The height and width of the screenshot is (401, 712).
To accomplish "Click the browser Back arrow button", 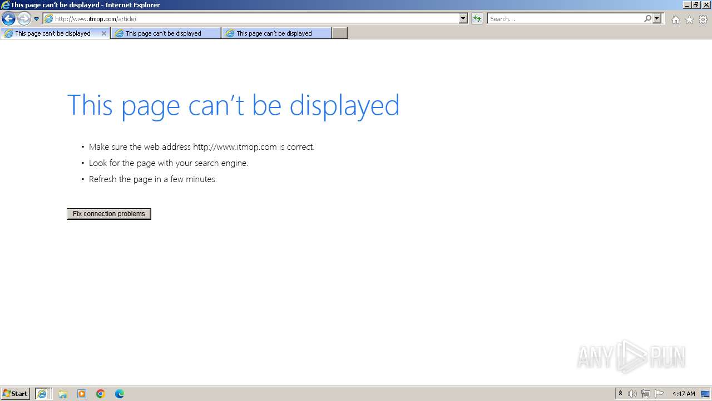I will point(8,19).
